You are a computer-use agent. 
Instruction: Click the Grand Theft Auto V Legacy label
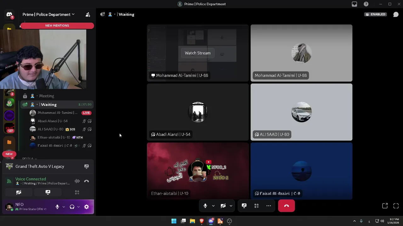[x=40, y=166]
